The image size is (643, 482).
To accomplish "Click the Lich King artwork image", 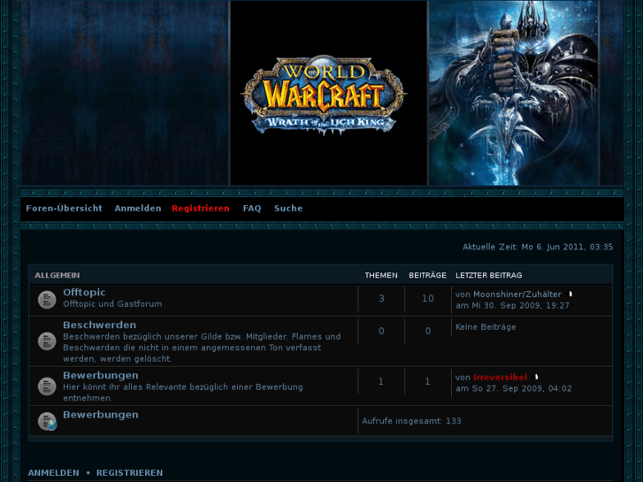I will [x=513, y=93].
